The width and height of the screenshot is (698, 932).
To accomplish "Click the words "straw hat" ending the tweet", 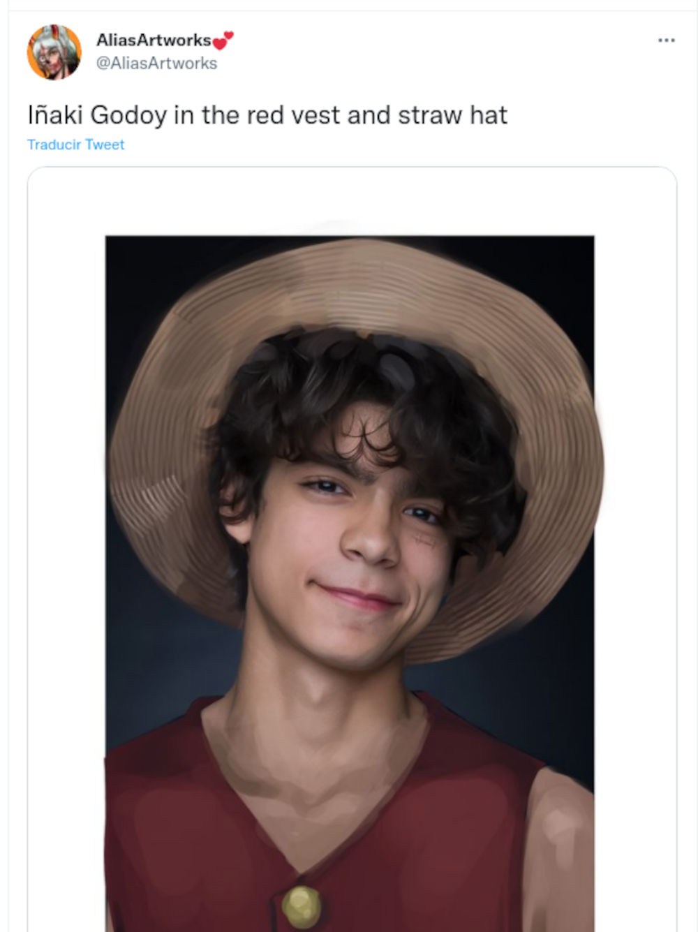I will (452, 115).
